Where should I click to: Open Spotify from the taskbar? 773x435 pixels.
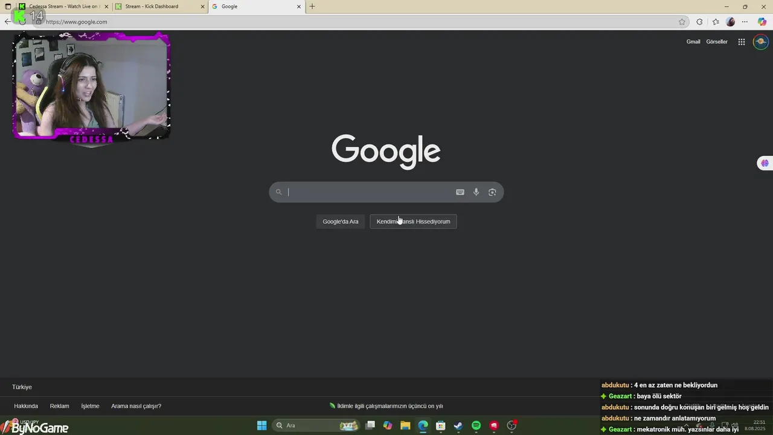pyautogui.click(x=476, y=425)
